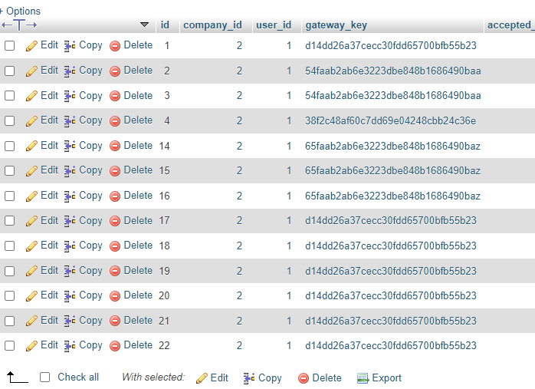The height and width of the screenshot is (389, 535).
Task: Select the id cell showing 15
Action: click(x=165, y=170)
